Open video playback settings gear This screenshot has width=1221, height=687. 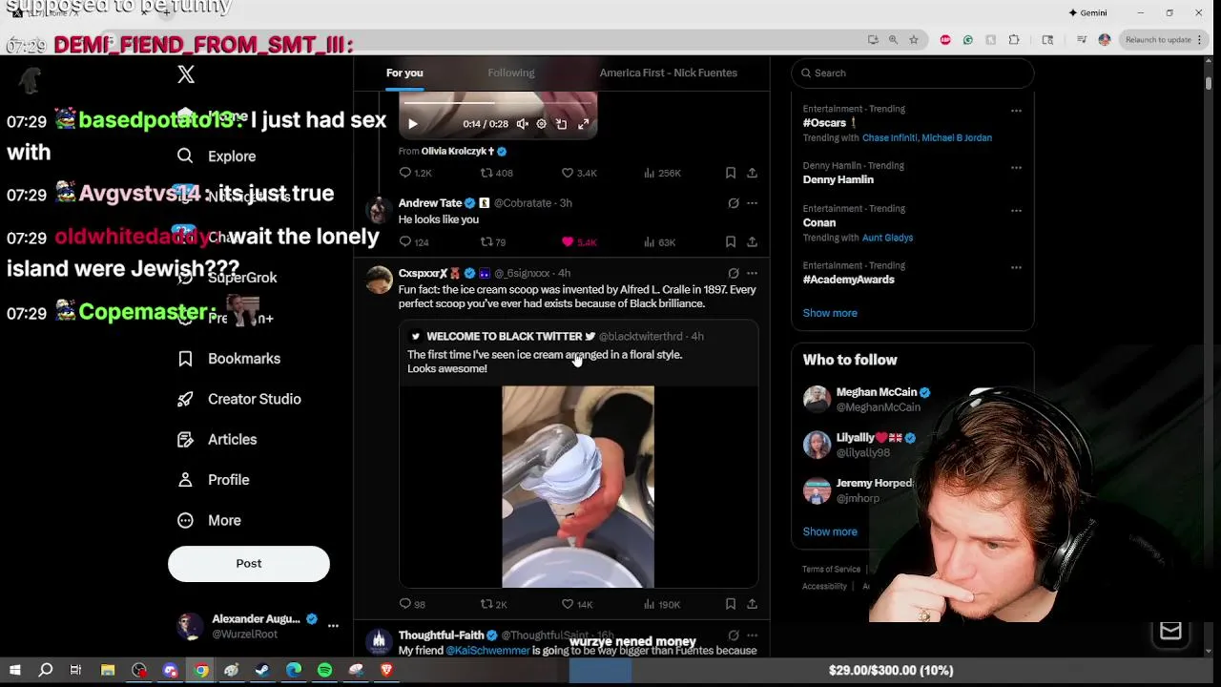click(541, 124)
